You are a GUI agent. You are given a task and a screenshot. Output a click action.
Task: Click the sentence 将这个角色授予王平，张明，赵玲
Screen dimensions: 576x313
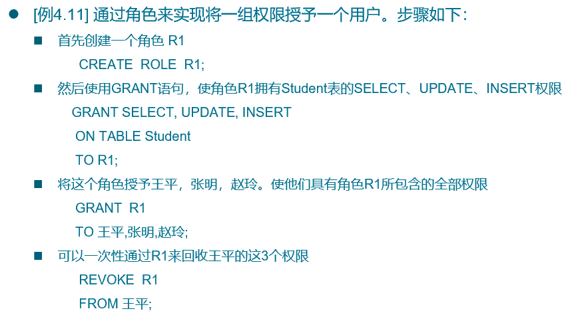click(x=273, y=184)
